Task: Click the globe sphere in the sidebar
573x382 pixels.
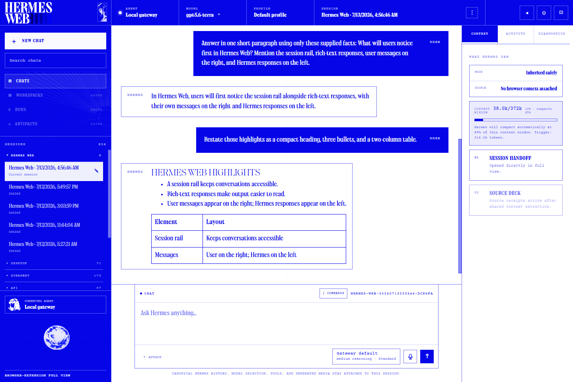Action: tap(57, 338)
